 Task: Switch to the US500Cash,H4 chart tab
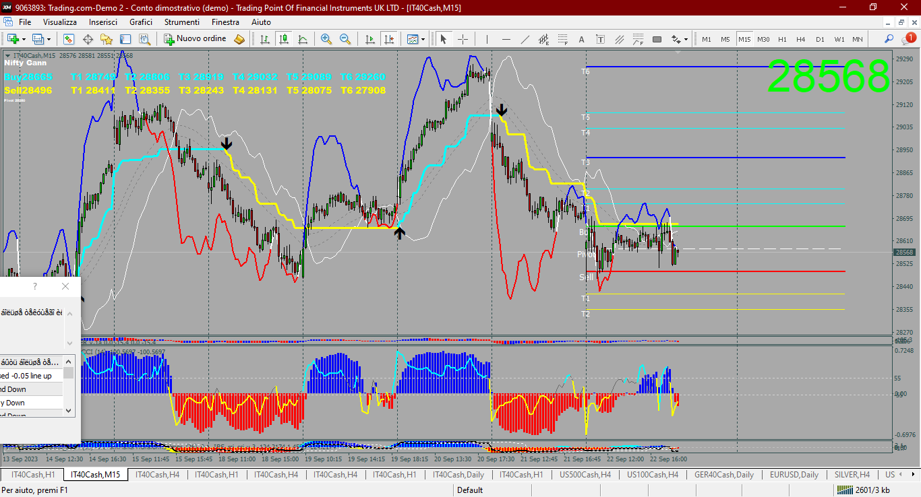585,475
